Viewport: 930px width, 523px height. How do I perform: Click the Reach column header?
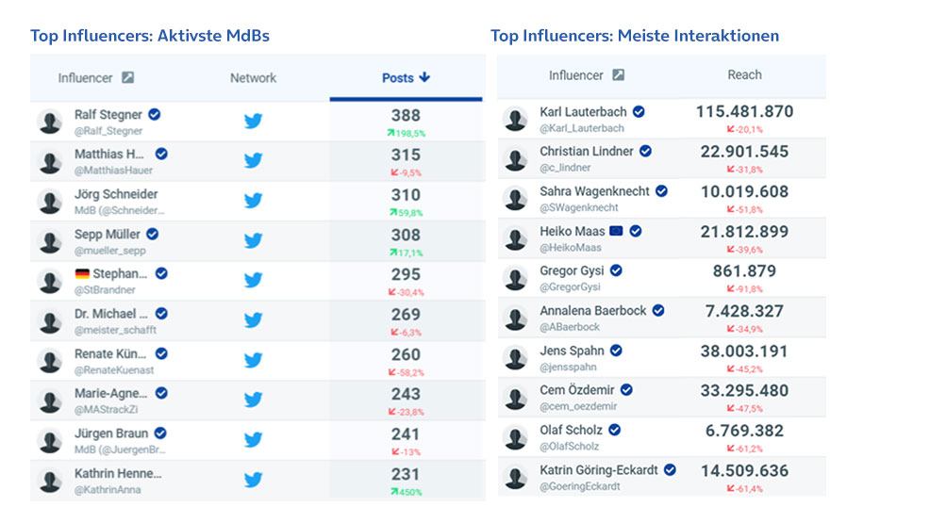[744, 74]
